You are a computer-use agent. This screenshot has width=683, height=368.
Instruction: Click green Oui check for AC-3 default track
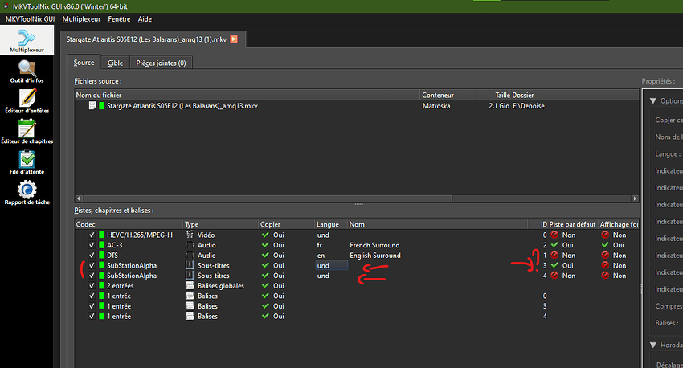(x=554, y=245)
